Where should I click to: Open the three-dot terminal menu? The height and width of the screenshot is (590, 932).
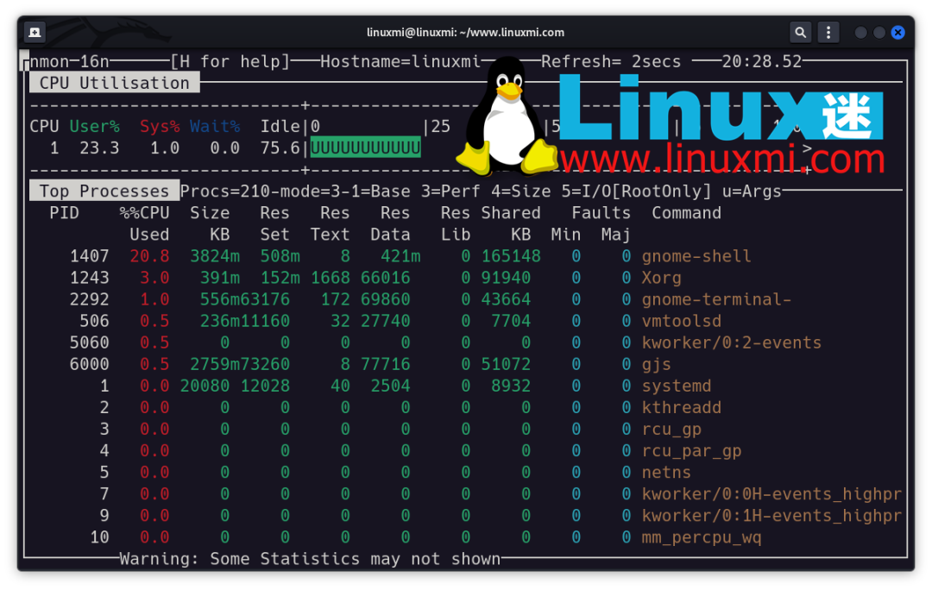coord(828,32)
